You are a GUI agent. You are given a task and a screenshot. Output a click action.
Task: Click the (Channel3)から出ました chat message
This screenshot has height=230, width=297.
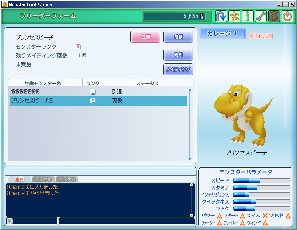coord(32,193)
